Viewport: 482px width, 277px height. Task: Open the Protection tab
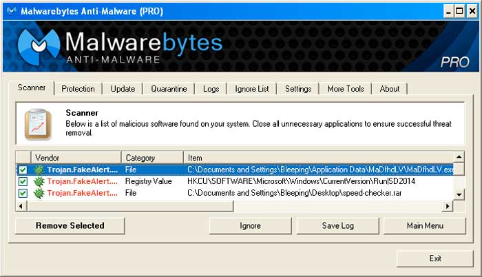(x=78, y=89)
